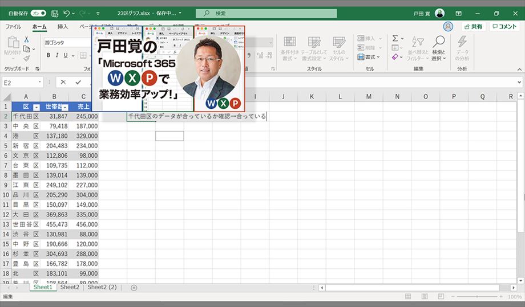Open the 世帯数 column filter dropdown
The height and width of the screenshot is (307, 525).
click(x=65, y=107)
